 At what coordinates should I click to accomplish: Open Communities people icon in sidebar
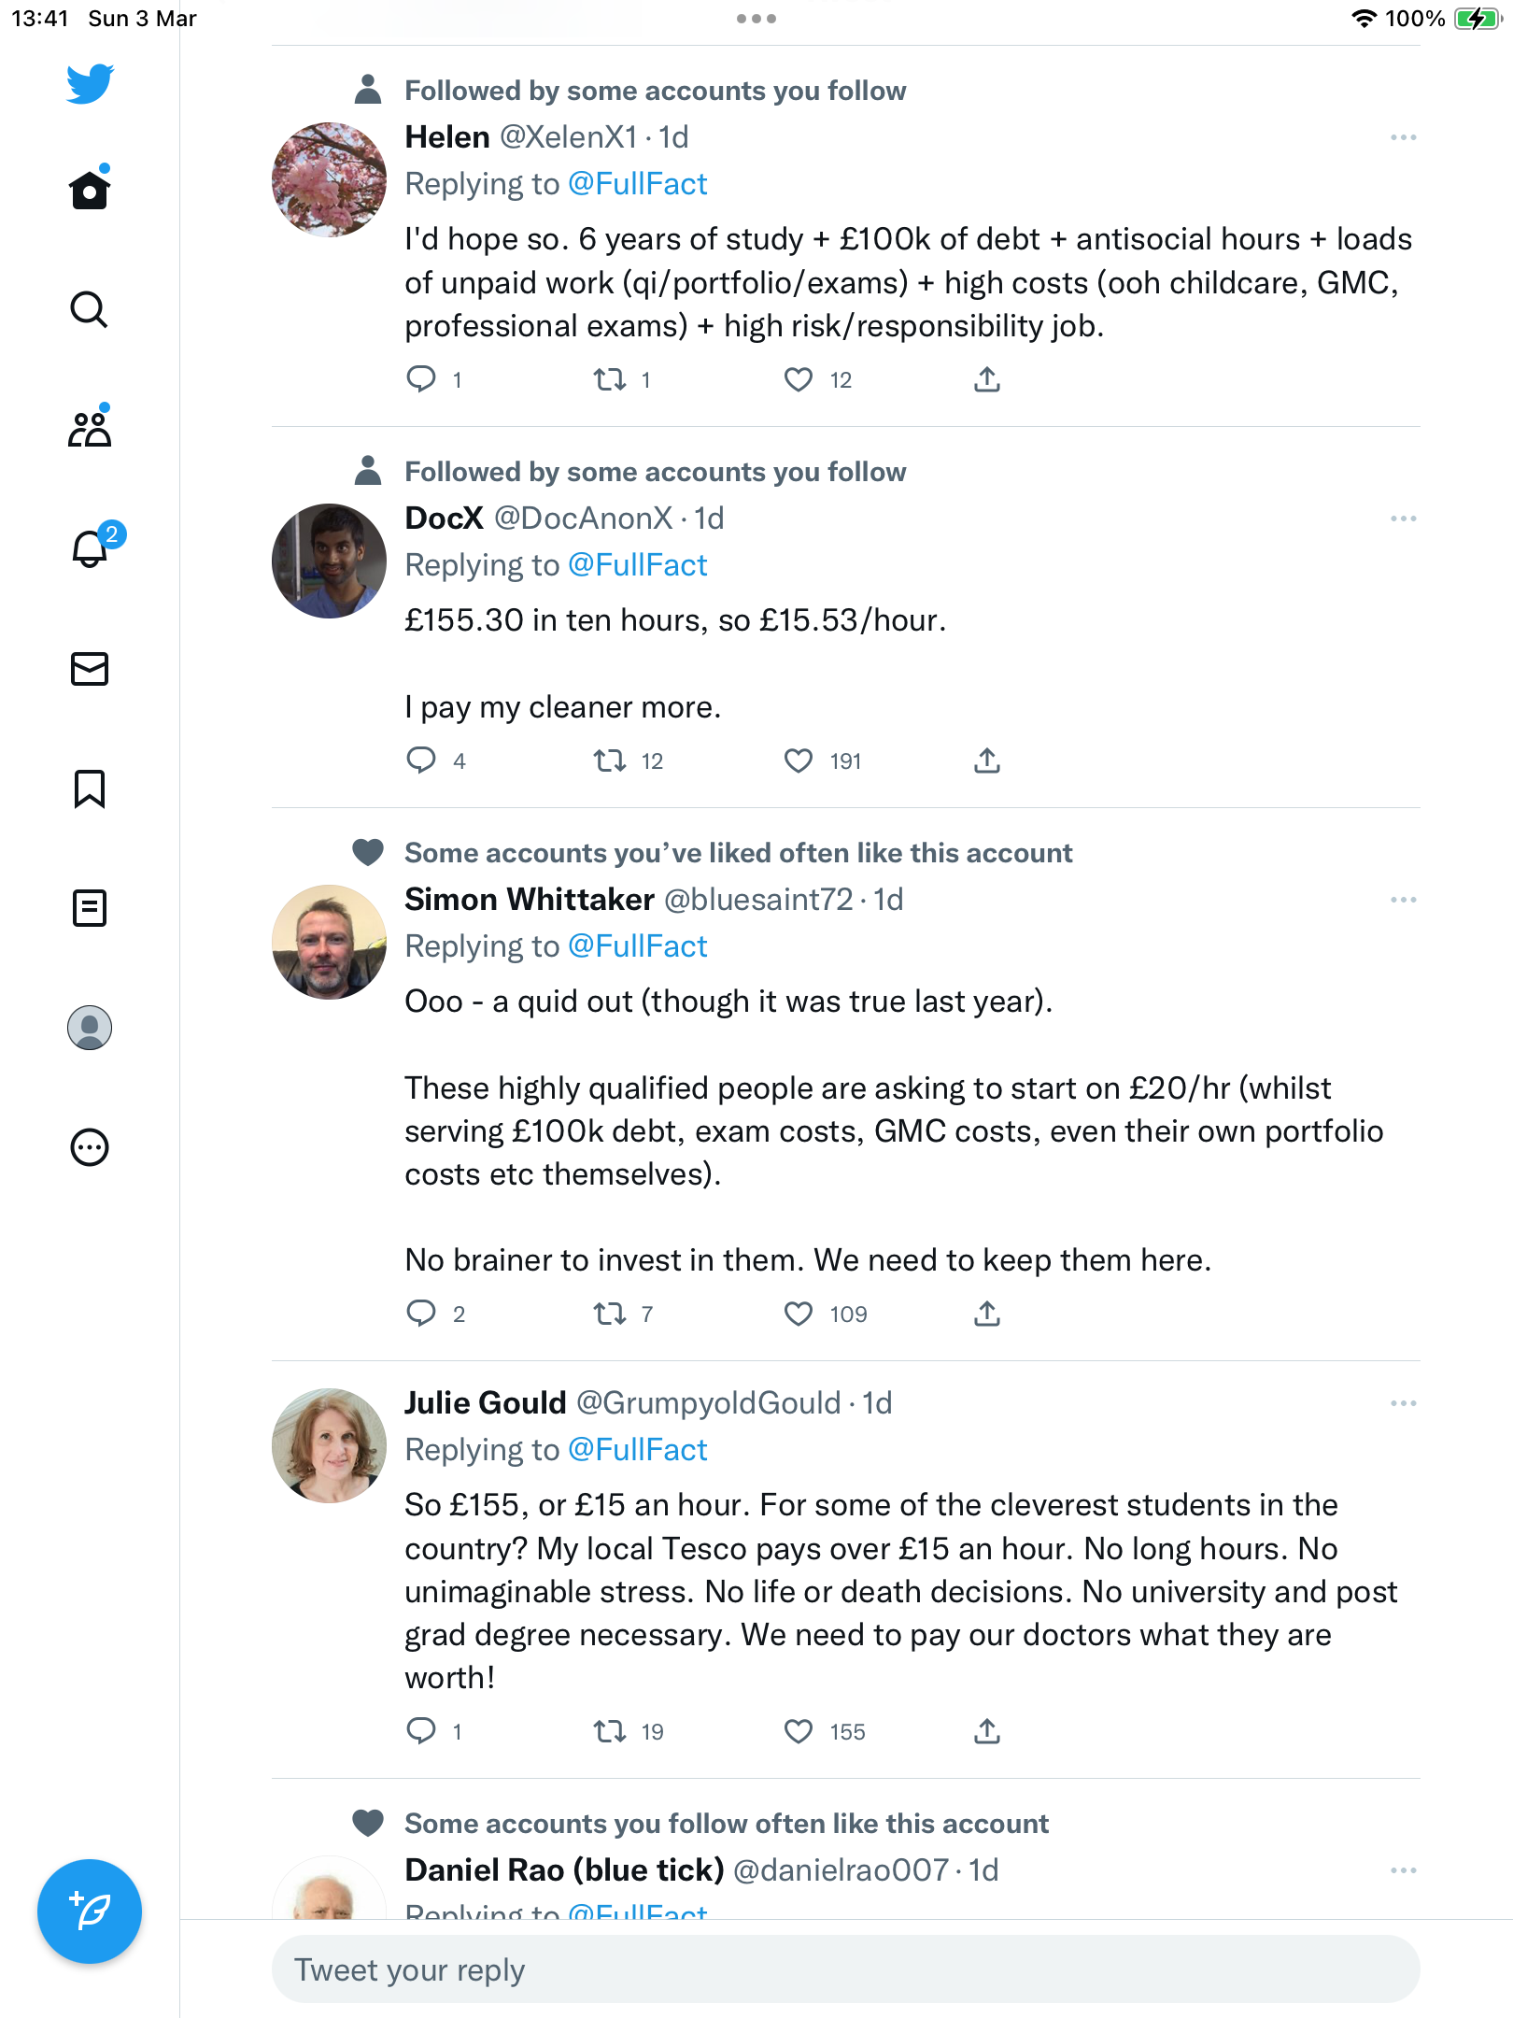pos(90,429)
